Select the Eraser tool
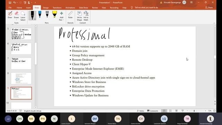This screenshot has height=125, width=222. click(16, 14)
